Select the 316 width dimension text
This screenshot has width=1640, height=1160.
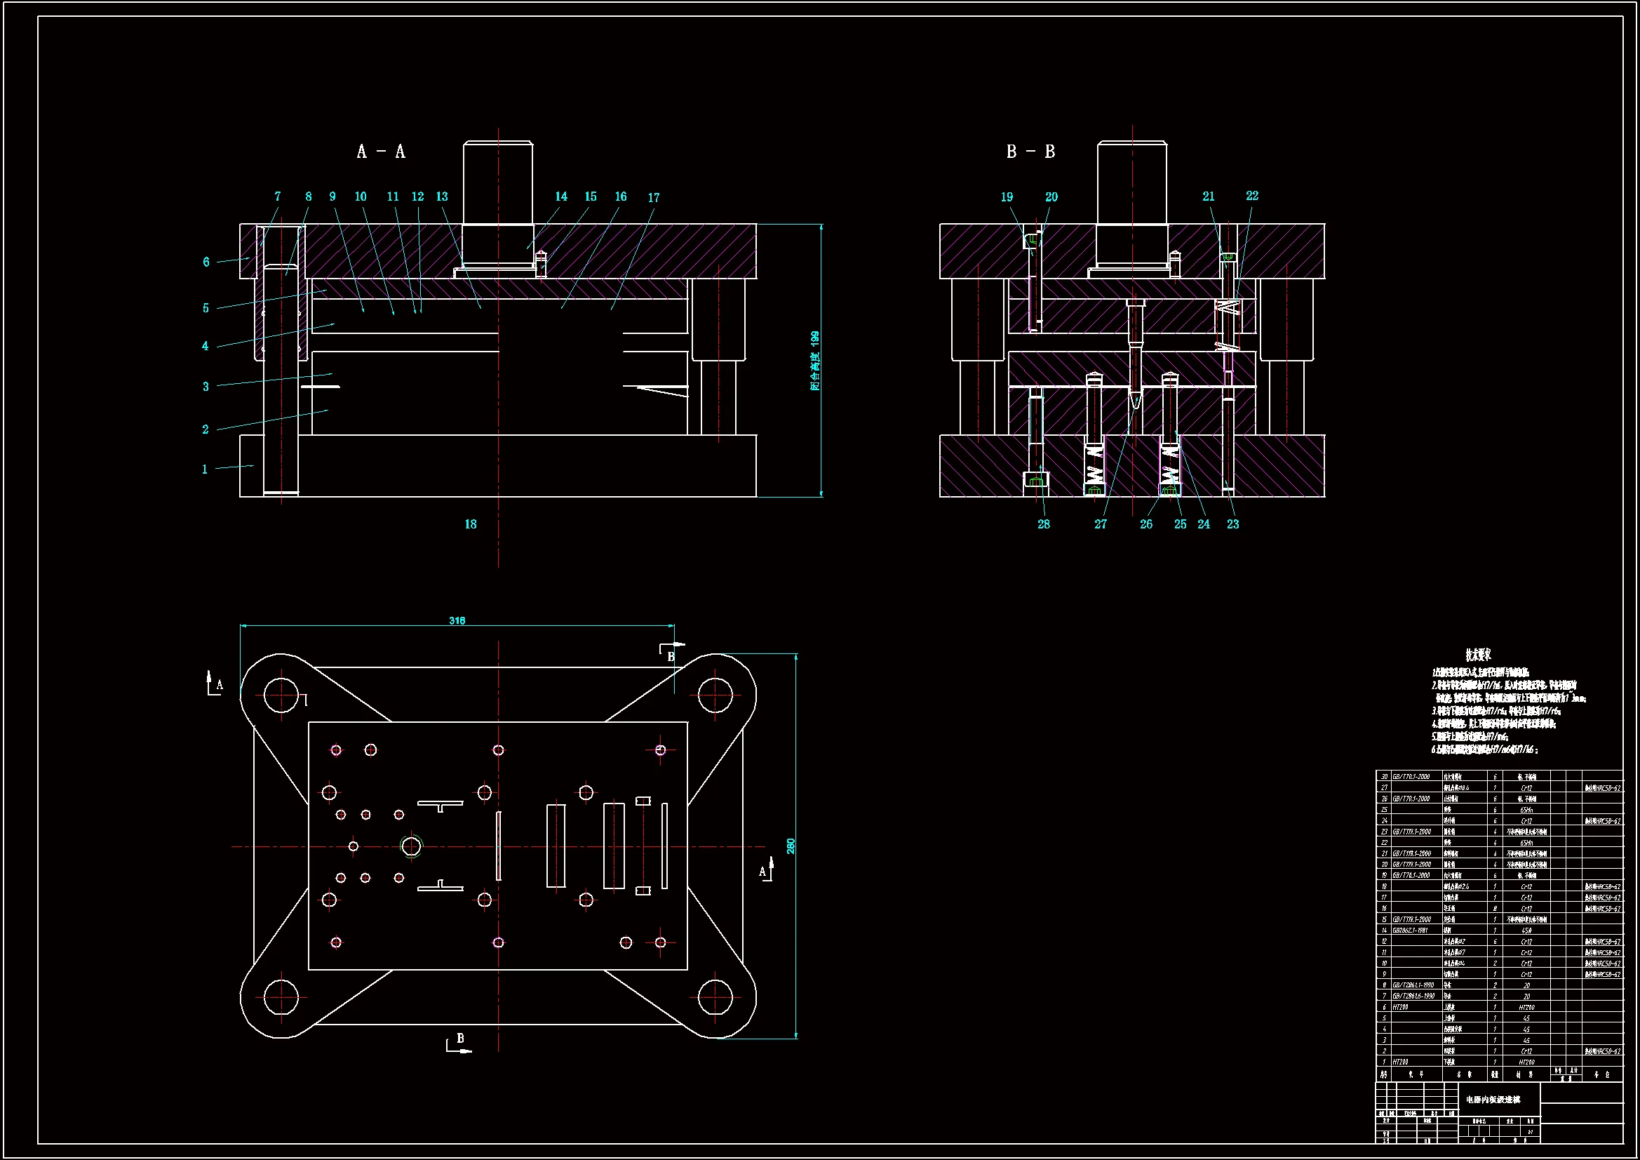457,620
